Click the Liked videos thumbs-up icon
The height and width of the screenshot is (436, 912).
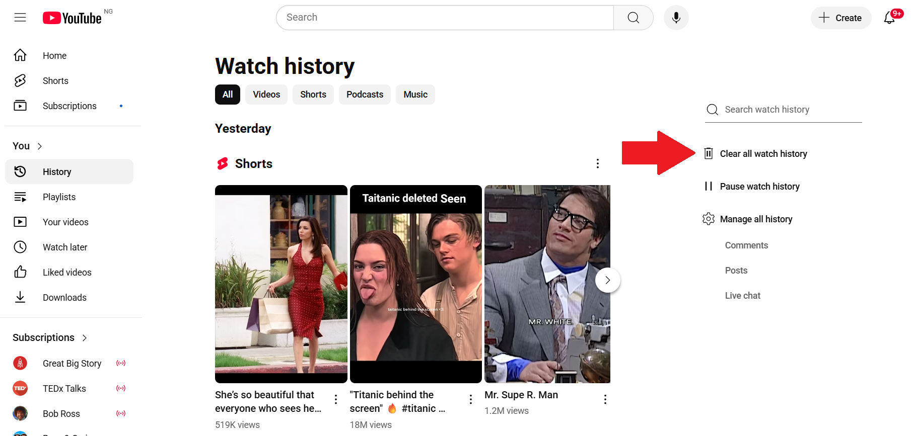point(20,272)
